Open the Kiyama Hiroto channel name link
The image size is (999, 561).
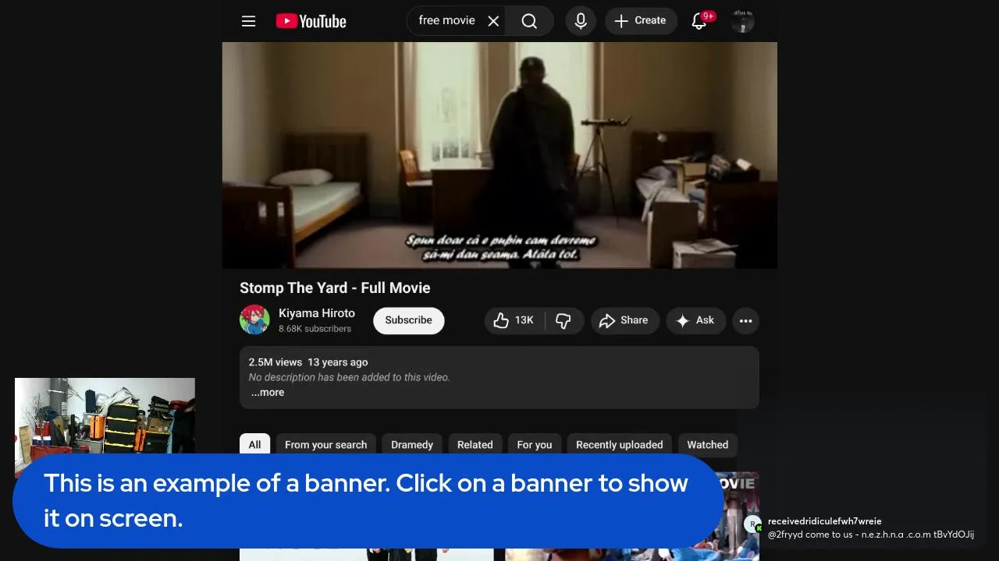pyautogui.click(x=317, y=313)
